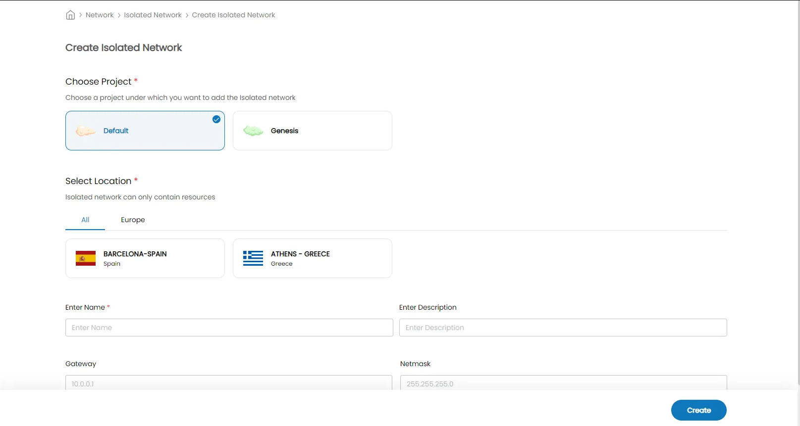Screen dimensions: 800x426
Task: Click the green cloud Genesis icon
Action: click(253, 131)
